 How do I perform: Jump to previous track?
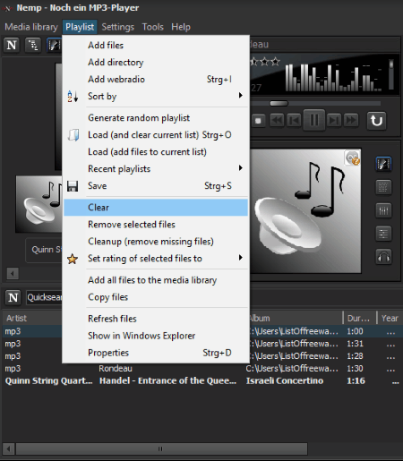coord(295,121)
